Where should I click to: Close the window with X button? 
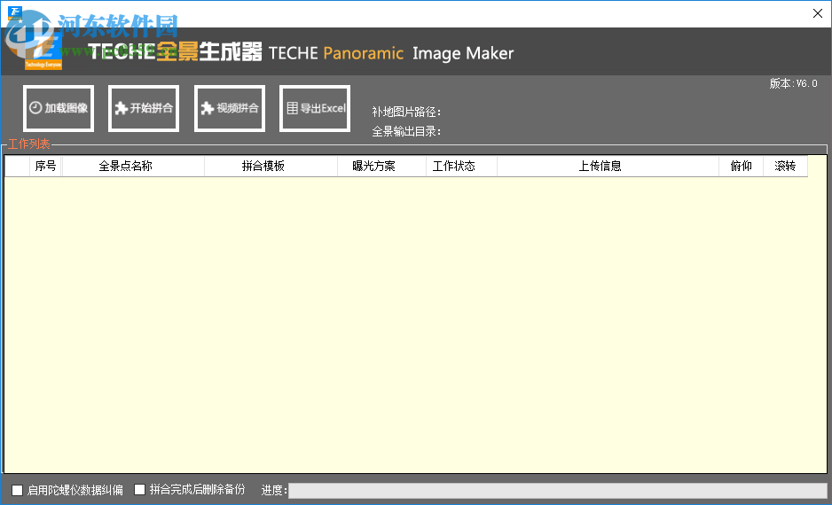818,13
